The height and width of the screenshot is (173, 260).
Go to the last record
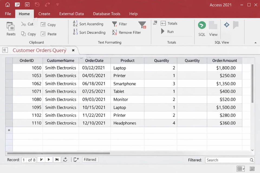(x=57, y=160)
